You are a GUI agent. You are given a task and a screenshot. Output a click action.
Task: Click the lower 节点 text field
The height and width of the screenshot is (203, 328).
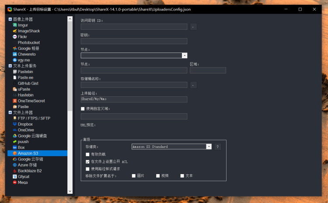(x=134, y=70)
